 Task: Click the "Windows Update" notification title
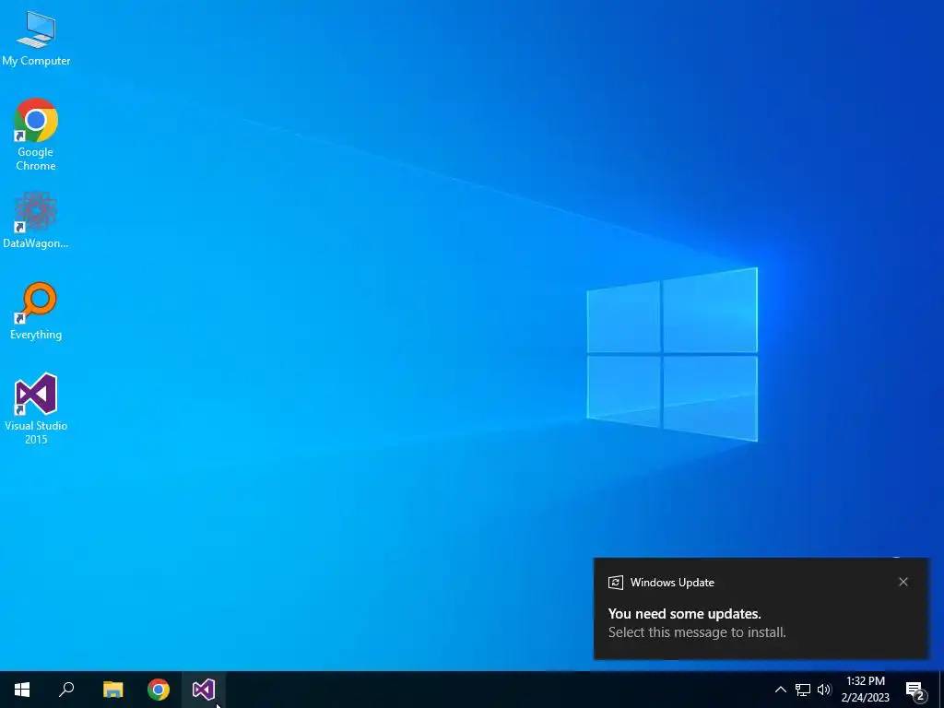pyautogui.click(x=672, y=583)
